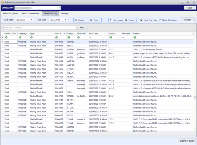
Task: Sort by Send Date column header
Action: point(98,34)
